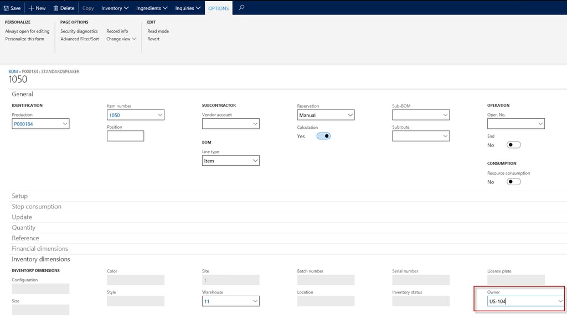This screenshot has width=567, height=320.
Task: Click the New plus icon
Action: [31, 8]
